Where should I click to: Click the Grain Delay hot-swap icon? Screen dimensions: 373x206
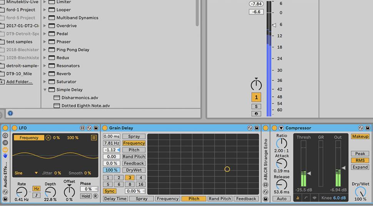coord(250,128)
